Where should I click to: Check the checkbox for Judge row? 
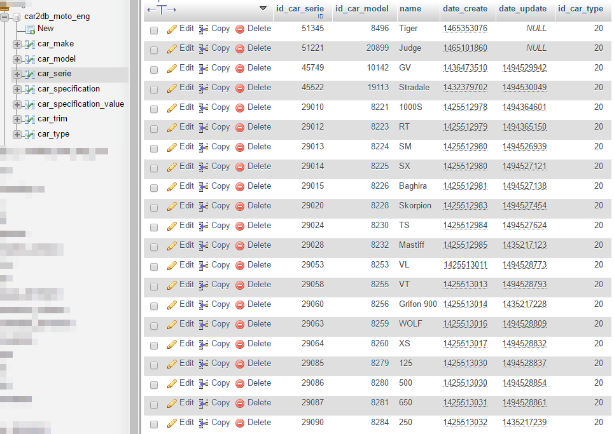click(154, 50)
